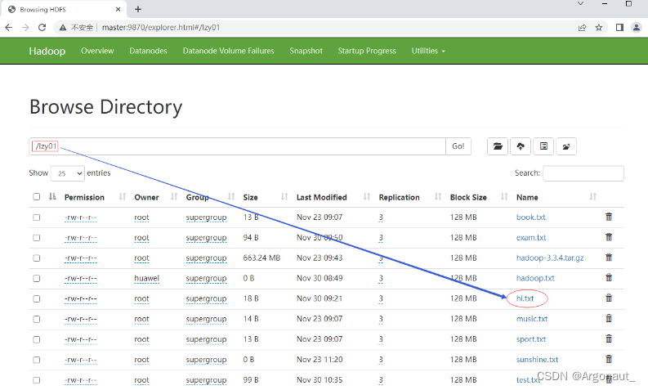Click the huawei owner of hadoop.txt
Screen dimensions: 648x390
click(x=147, y=278)
